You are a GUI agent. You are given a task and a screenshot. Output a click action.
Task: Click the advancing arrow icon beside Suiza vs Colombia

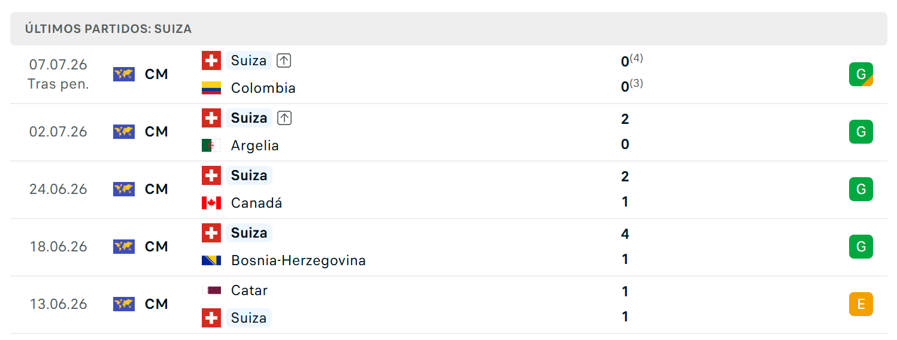(284, 60)
